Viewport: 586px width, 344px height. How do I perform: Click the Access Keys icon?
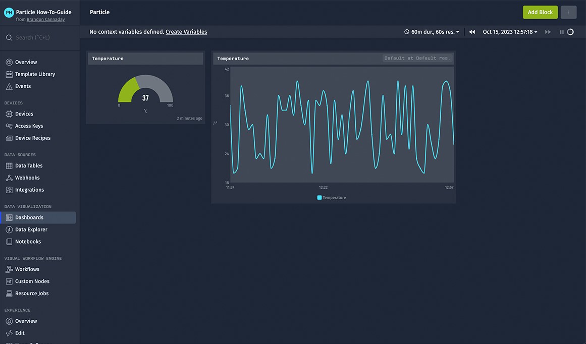click(x=9, y=126)
